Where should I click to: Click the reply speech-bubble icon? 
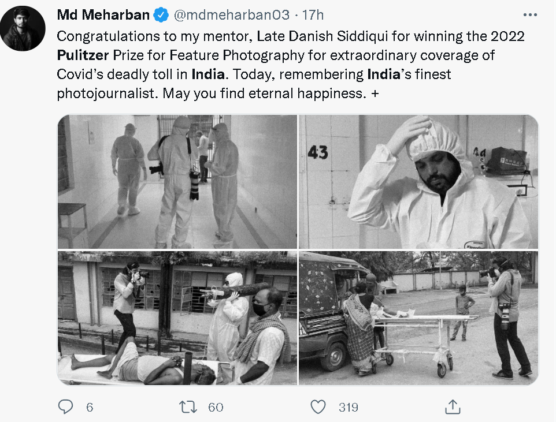pyautogui.click(x=66, y=407)
